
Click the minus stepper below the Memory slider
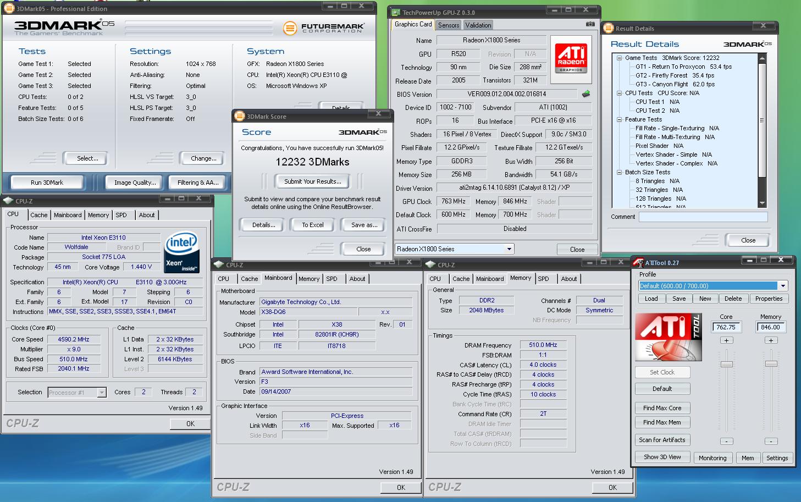tap(771, 441)
